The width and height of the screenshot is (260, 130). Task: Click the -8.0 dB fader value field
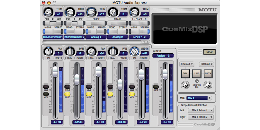pyautogui.click(x=122, y=122)
